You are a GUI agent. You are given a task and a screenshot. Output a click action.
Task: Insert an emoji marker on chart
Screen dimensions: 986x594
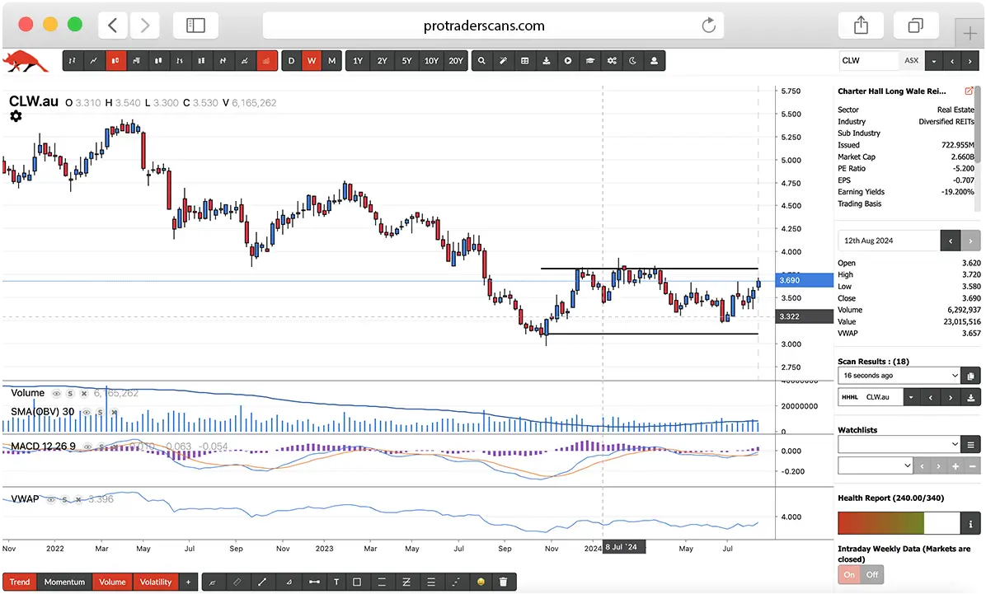(x=481, y=582)
